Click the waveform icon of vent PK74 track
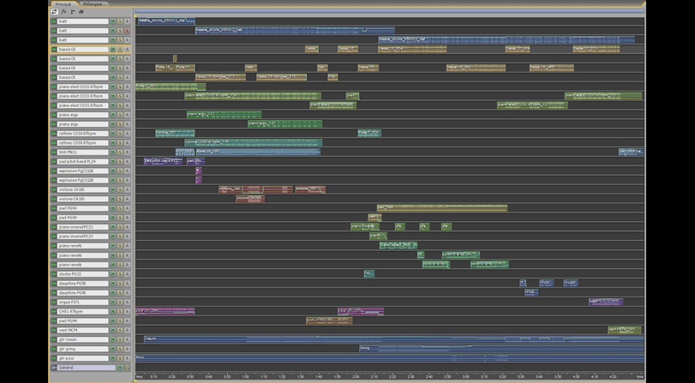The width and height of the screenshot is (695, 383). (54, 330)
